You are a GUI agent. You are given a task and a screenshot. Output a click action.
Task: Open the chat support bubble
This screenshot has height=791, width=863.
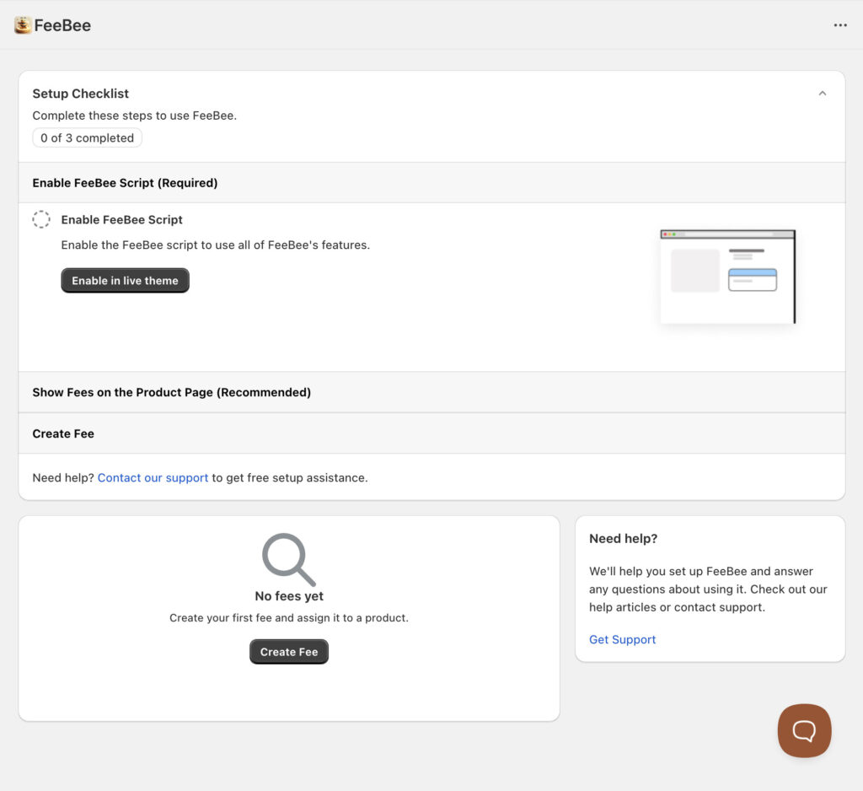coord(804,730)
